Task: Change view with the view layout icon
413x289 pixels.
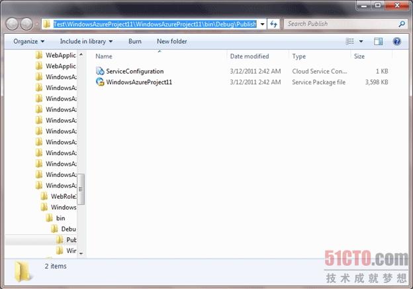Action: point(349,41)
